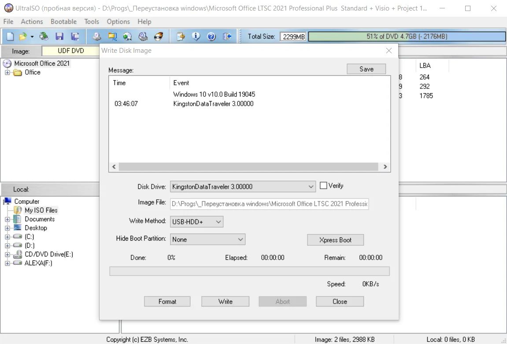
Task: Click the Xpress Boot button
Action: point(335,240)
